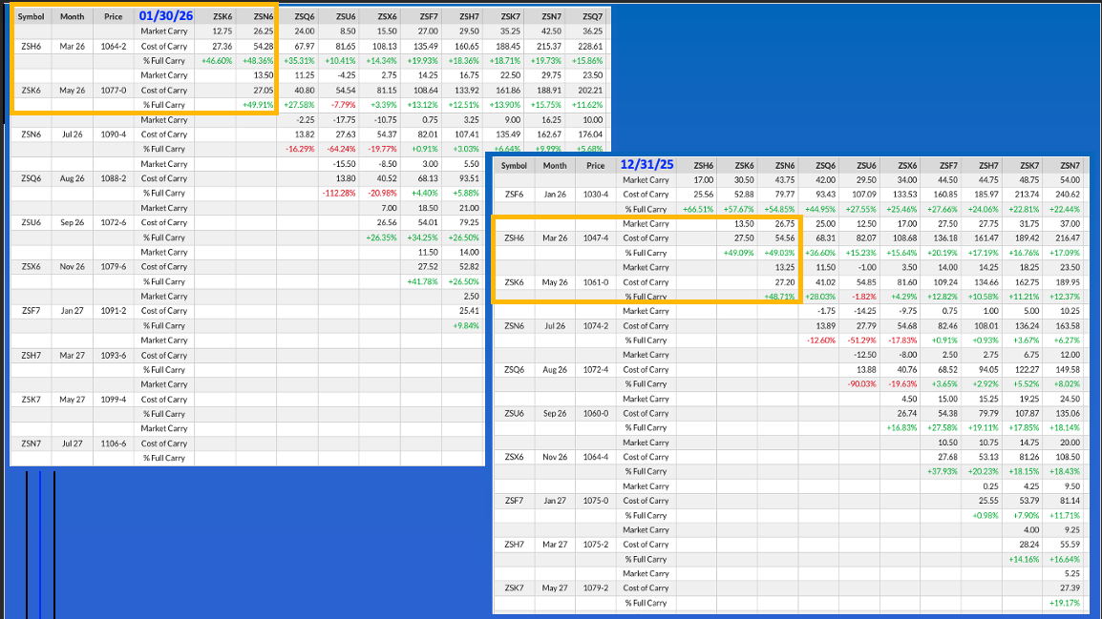Viewport: 1102px width, 619px height.
Task: Click the red -16.29% value
Action: [x=300, y=150]
